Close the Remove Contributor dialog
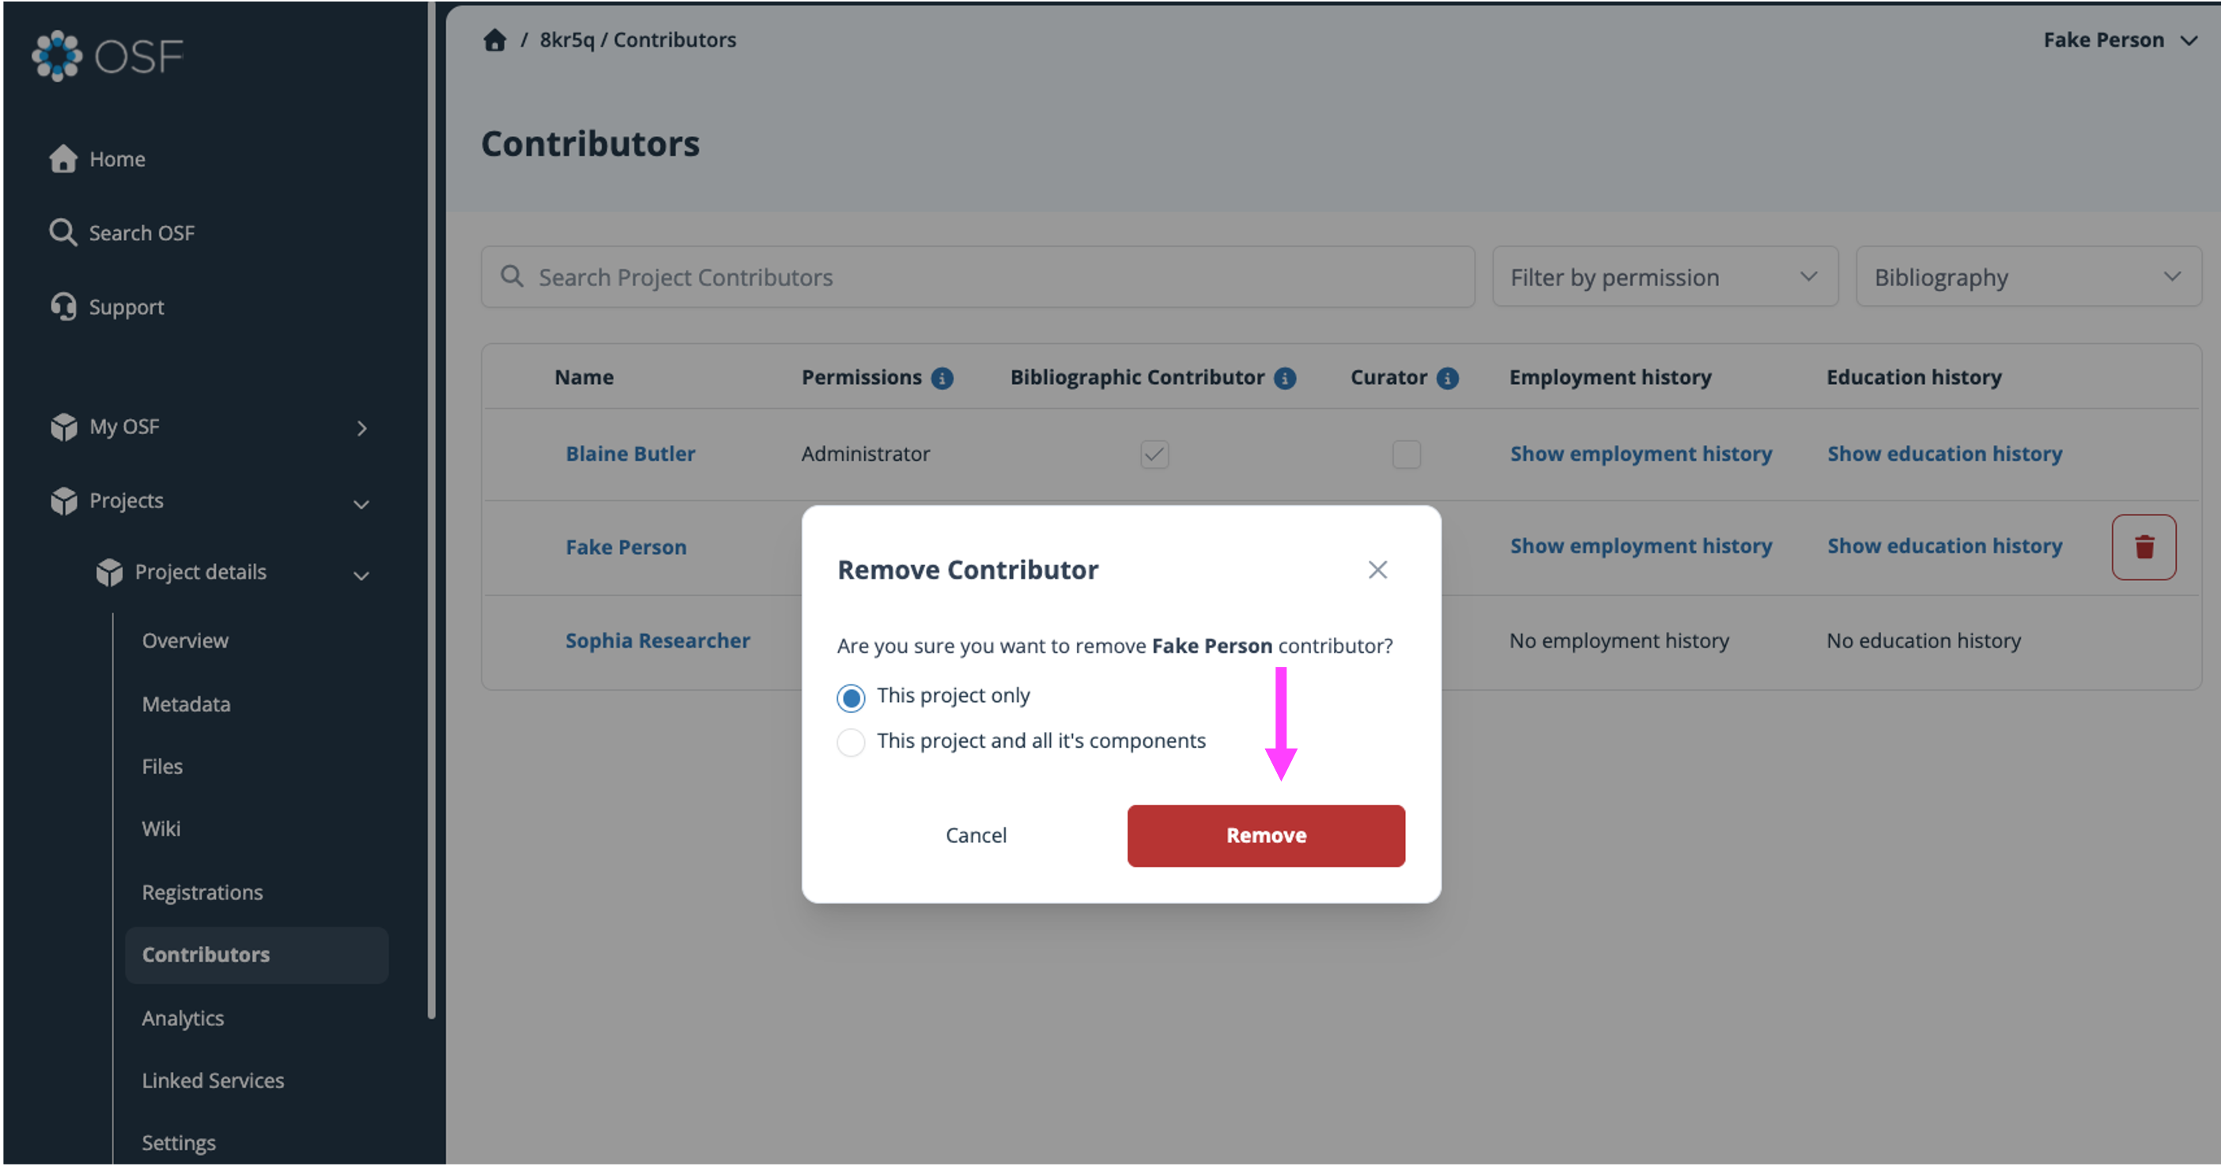This screenshot has height=1166, width=2221. pyautogui.click(x=1377, y=570)
